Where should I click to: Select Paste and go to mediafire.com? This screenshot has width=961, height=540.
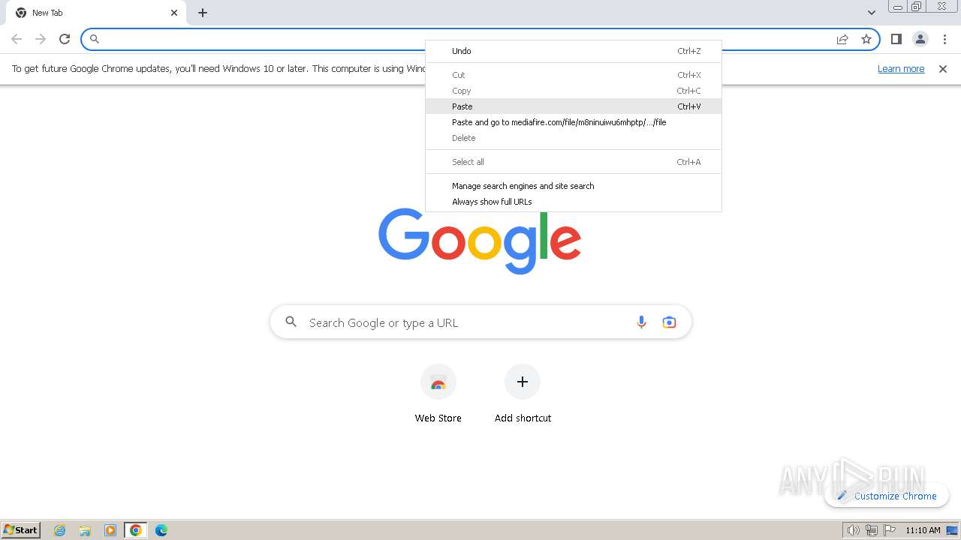coord(574,122)
